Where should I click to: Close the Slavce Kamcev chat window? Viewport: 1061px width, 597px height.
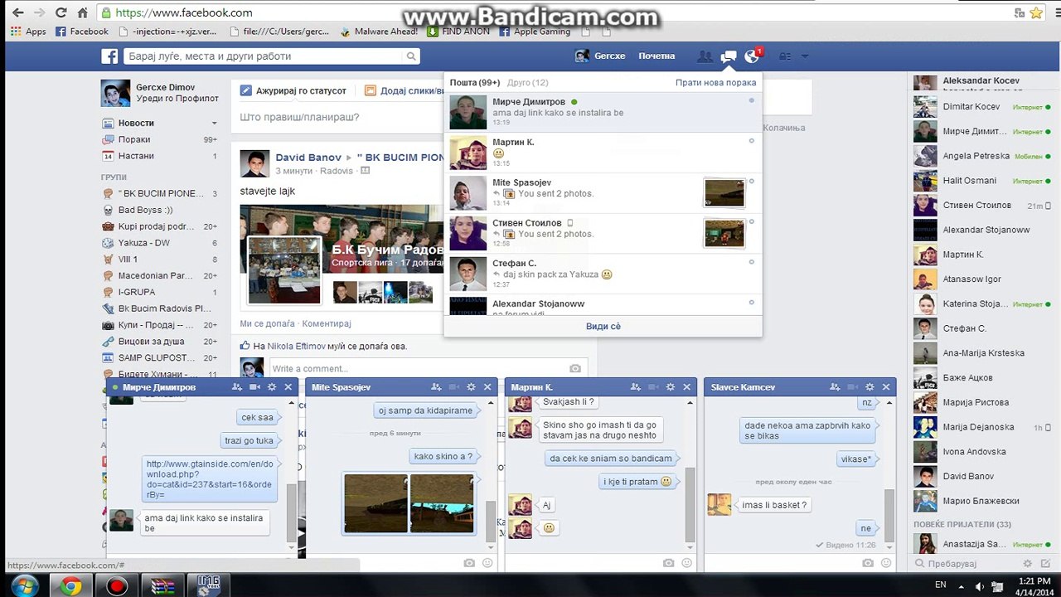[x=886, y=387]
